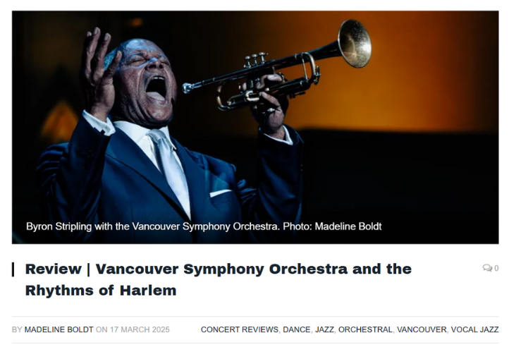
Task: Click the trumpet bell in the photo
Action: (x=354, y=42)
